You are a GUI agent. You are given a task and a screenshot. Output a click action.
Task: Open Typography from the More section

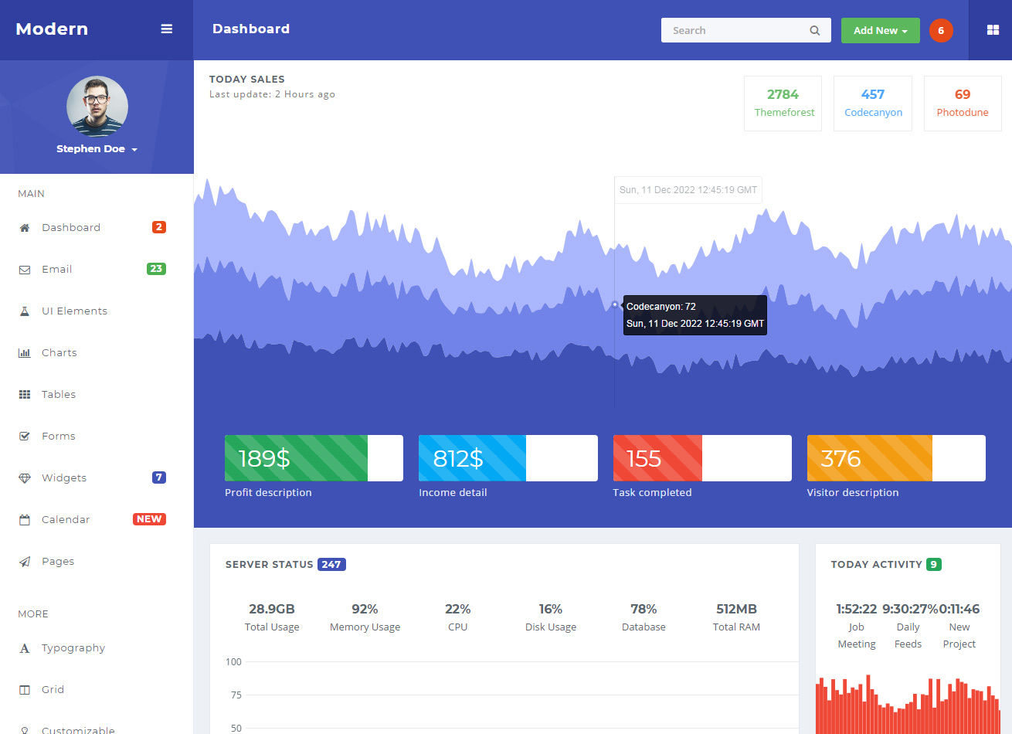pos(73,648)
